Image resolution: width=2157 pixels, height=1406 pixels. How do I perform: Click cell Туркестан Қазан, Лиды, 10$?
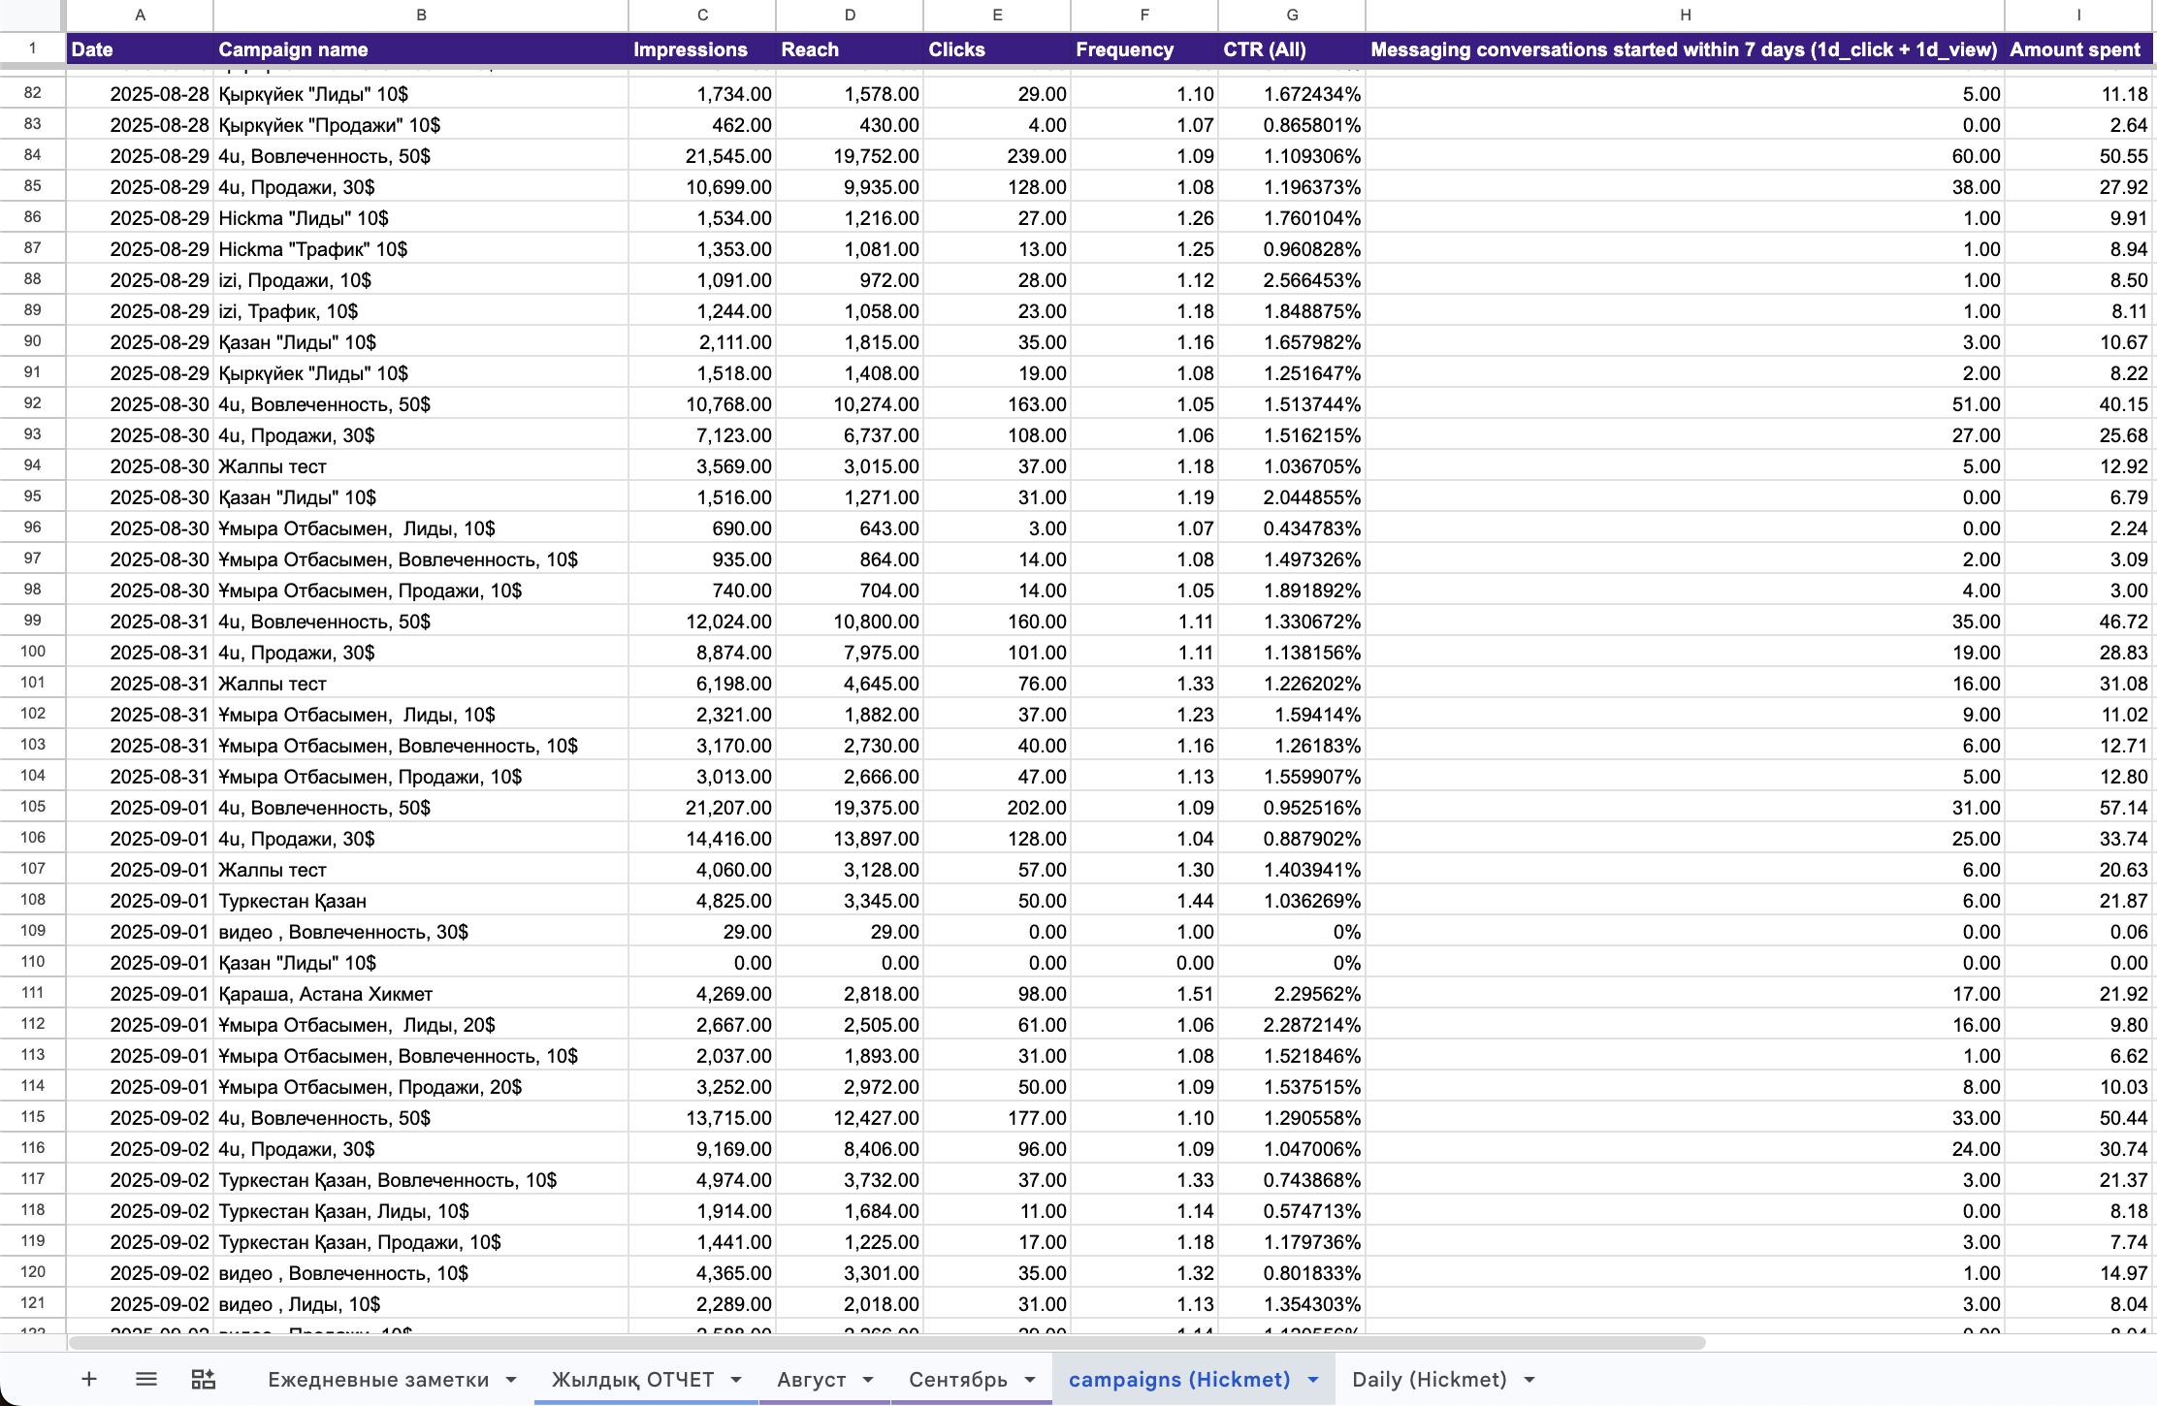click(x=421, y=1211)
